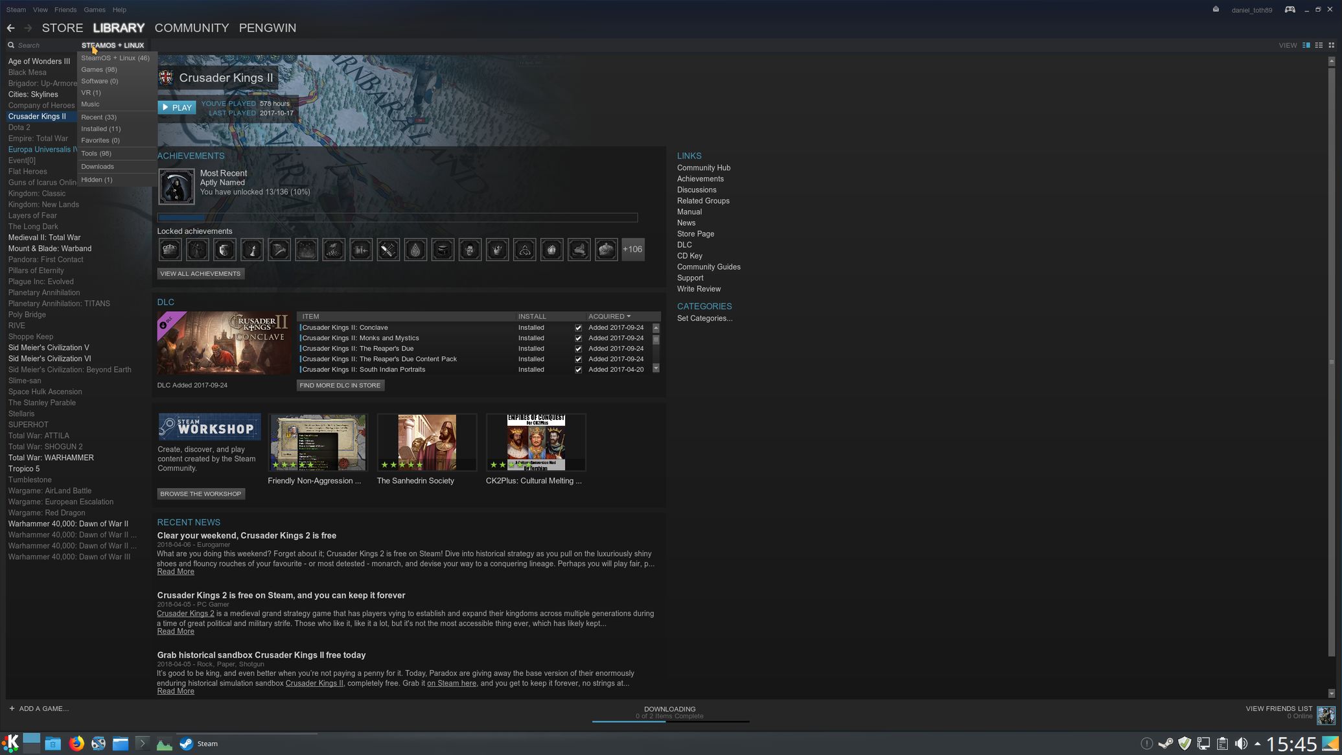Click the plus icon beside Add a Game
This screenshot has width=1342, height=755.
pyautogui.click(x=12, y=708)
